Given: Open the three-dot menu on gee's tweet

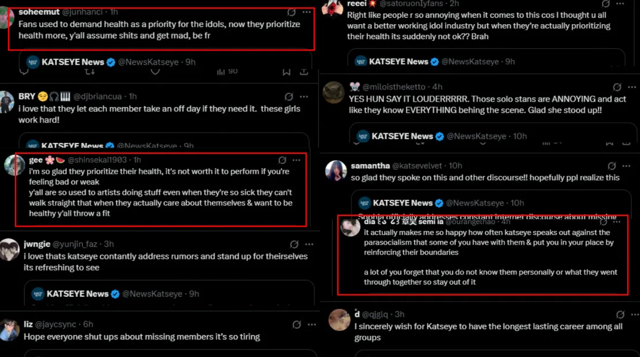Looking at the screenshot, I should pyautogui.click(x=296, y=160).
